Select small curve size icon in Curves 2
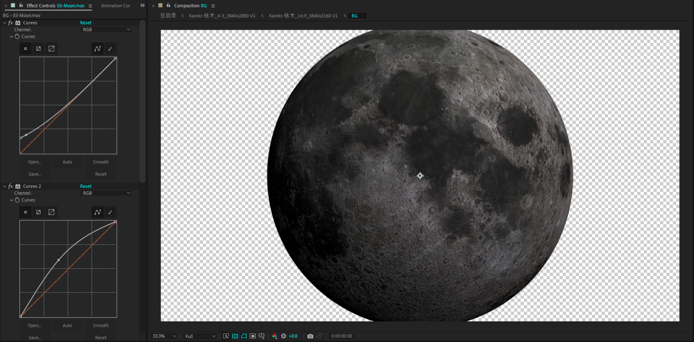This screenshot has height=342, width=694. point(26,212)
